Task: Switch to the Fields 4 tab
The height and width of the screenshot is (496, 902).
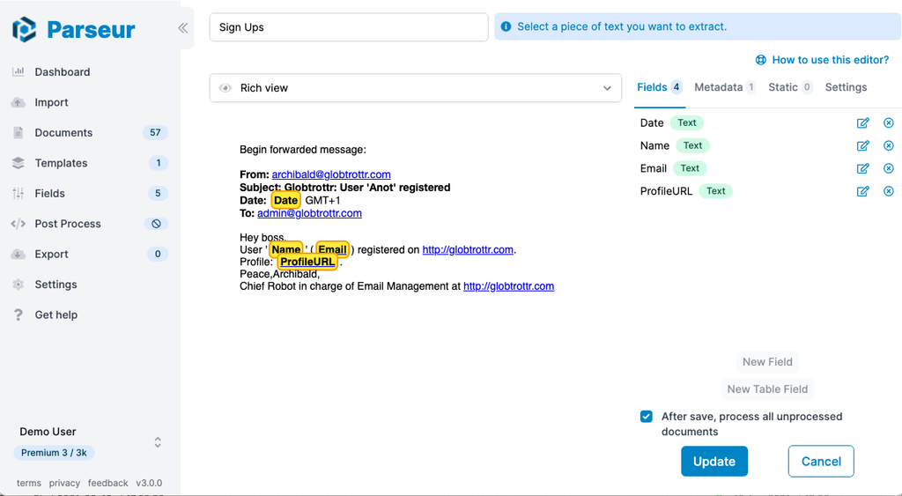Action: 659,87
